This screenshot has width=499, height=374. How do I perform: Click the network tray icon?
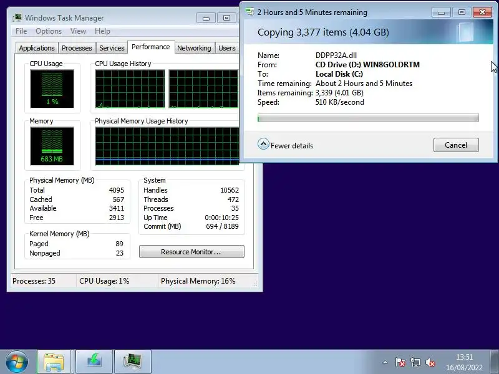pos(415,362)
